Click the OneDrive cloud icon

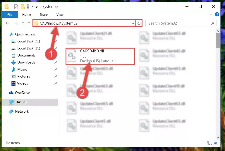(x=11, y=93)
